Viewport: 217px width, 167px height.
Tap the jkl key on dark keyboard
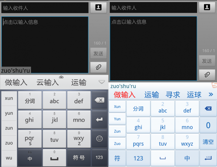54,119
